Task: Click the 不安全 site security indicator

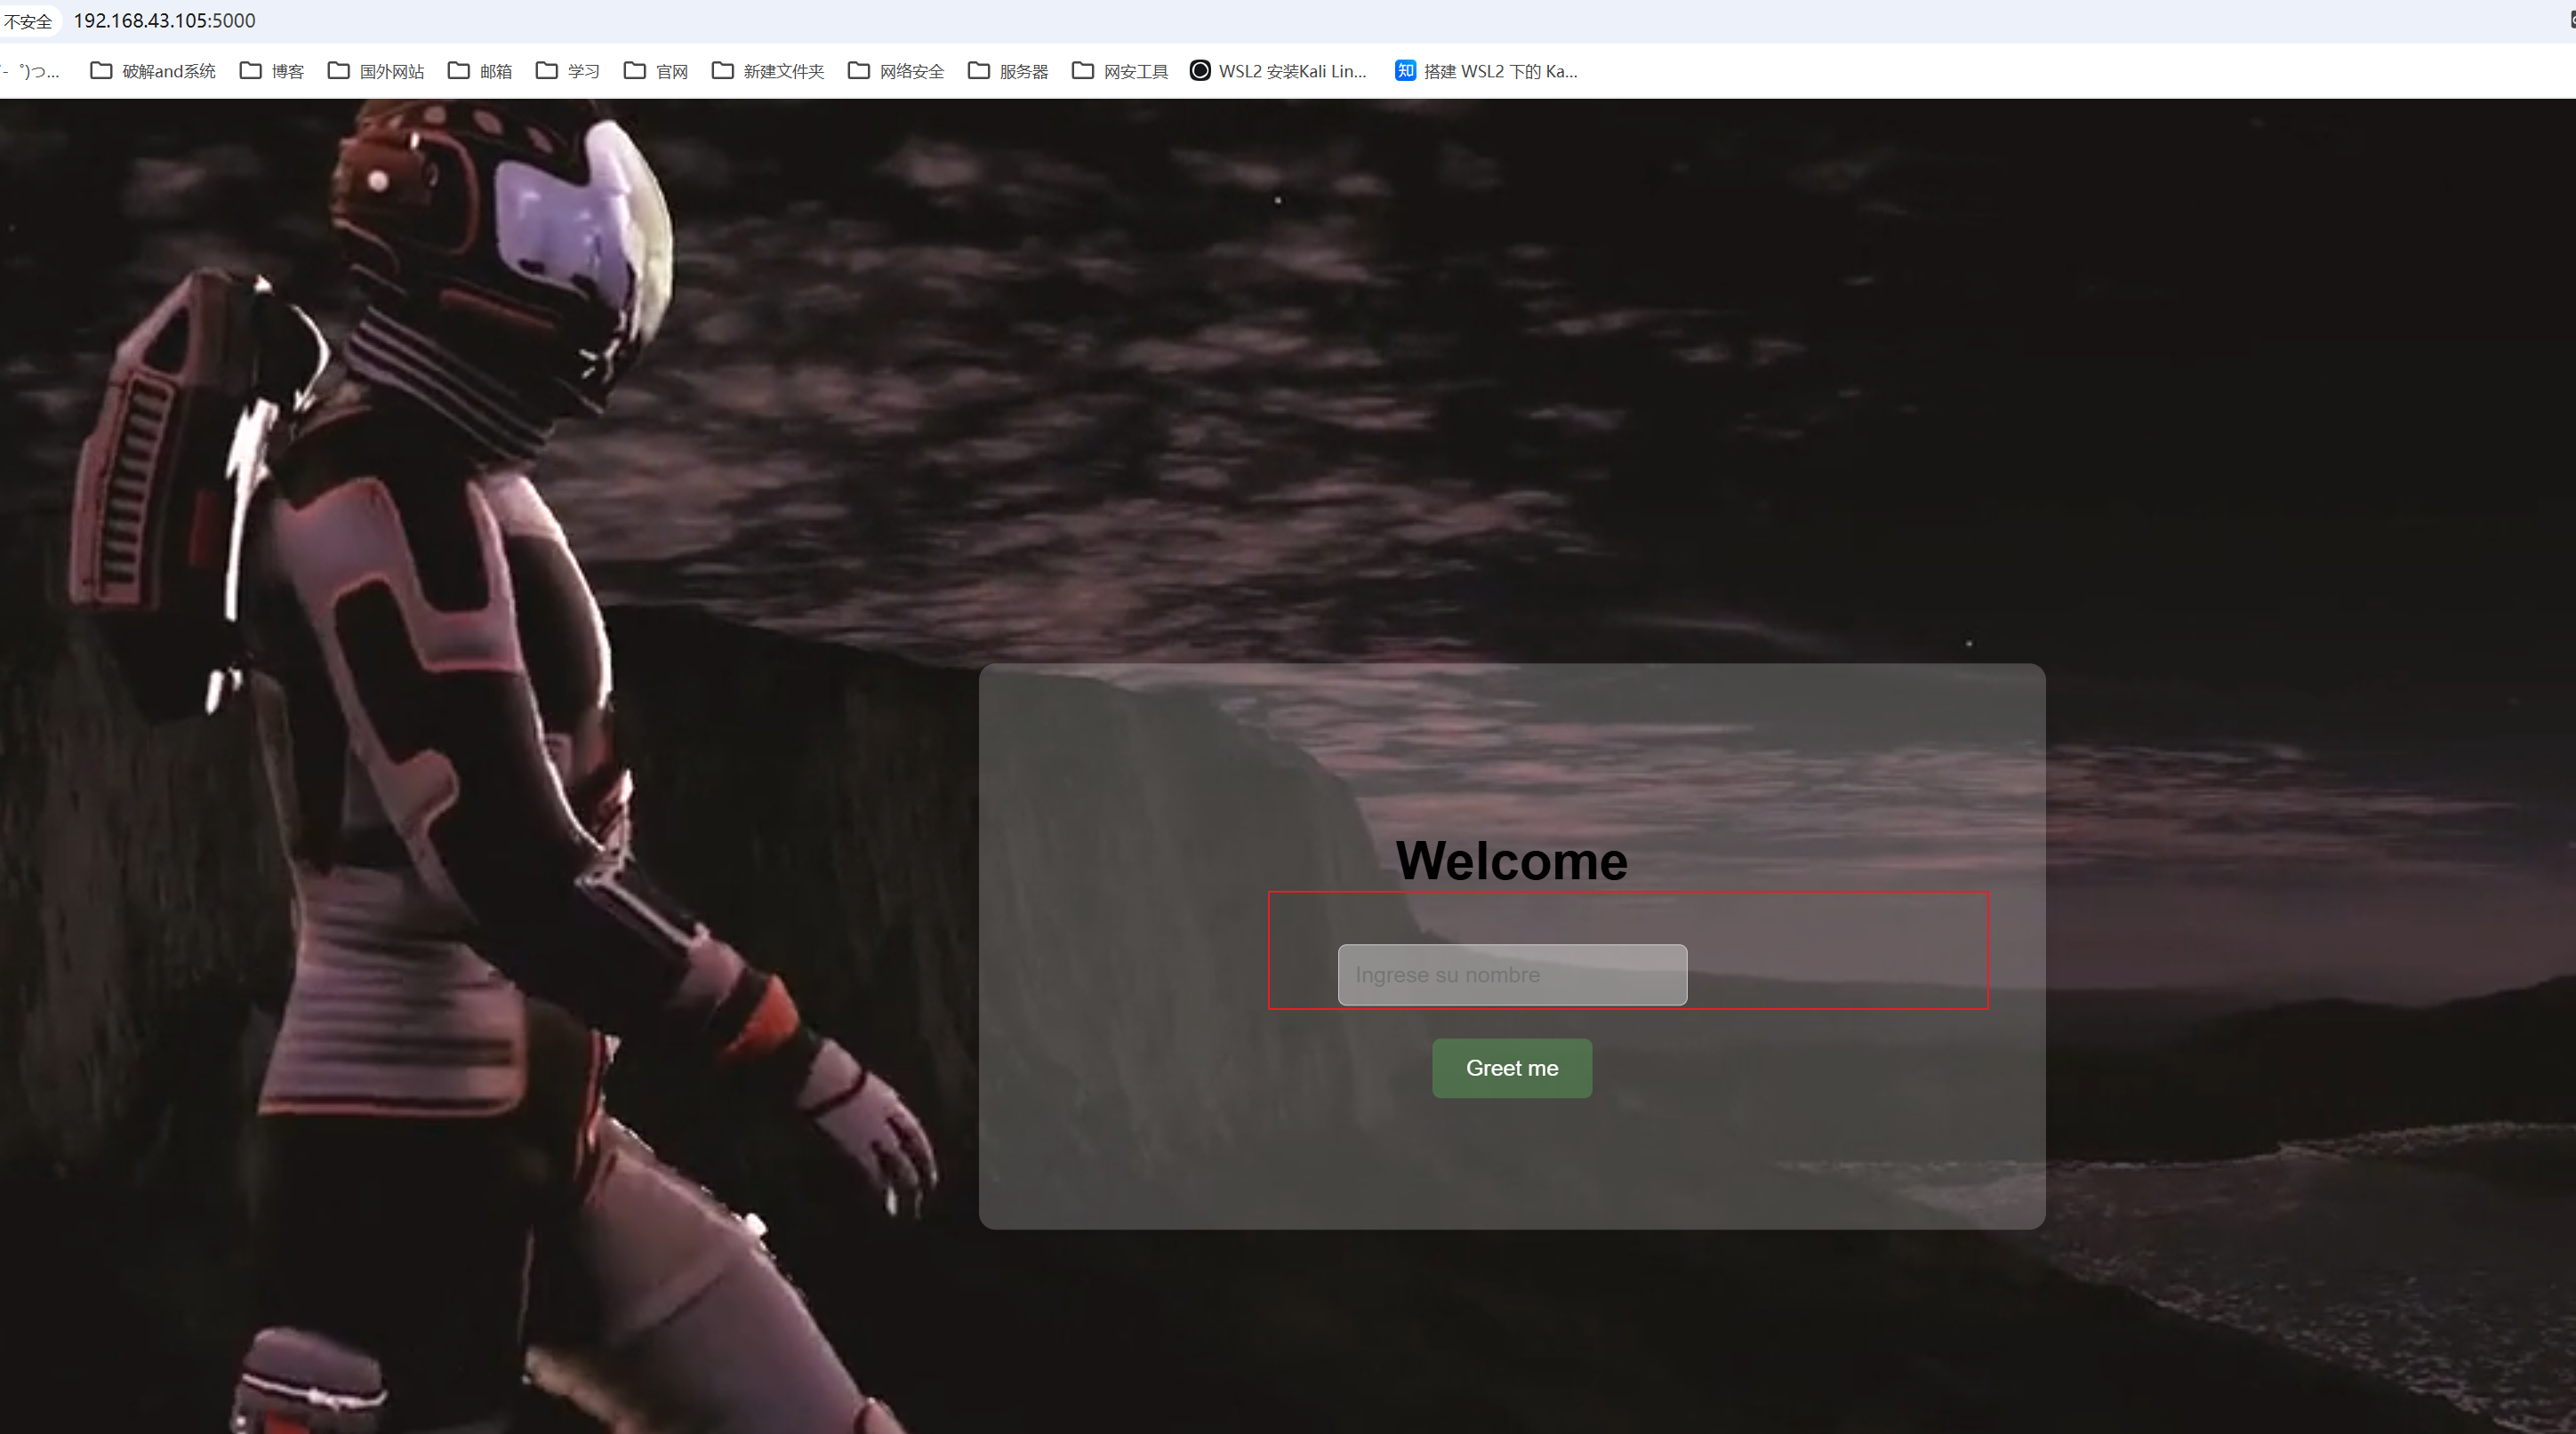Action: (28, 21)
